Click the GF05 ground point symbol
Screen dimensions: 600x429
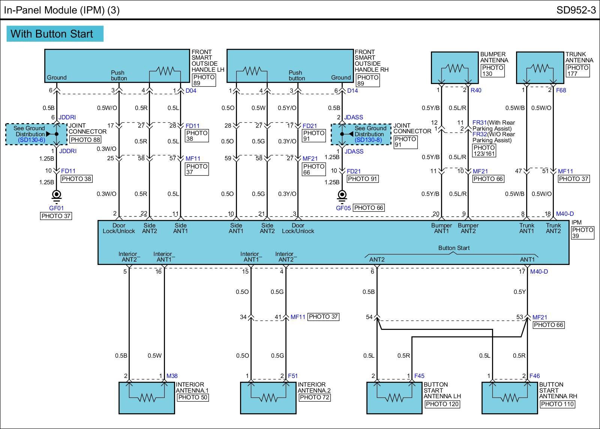click(x=342, y=195)
